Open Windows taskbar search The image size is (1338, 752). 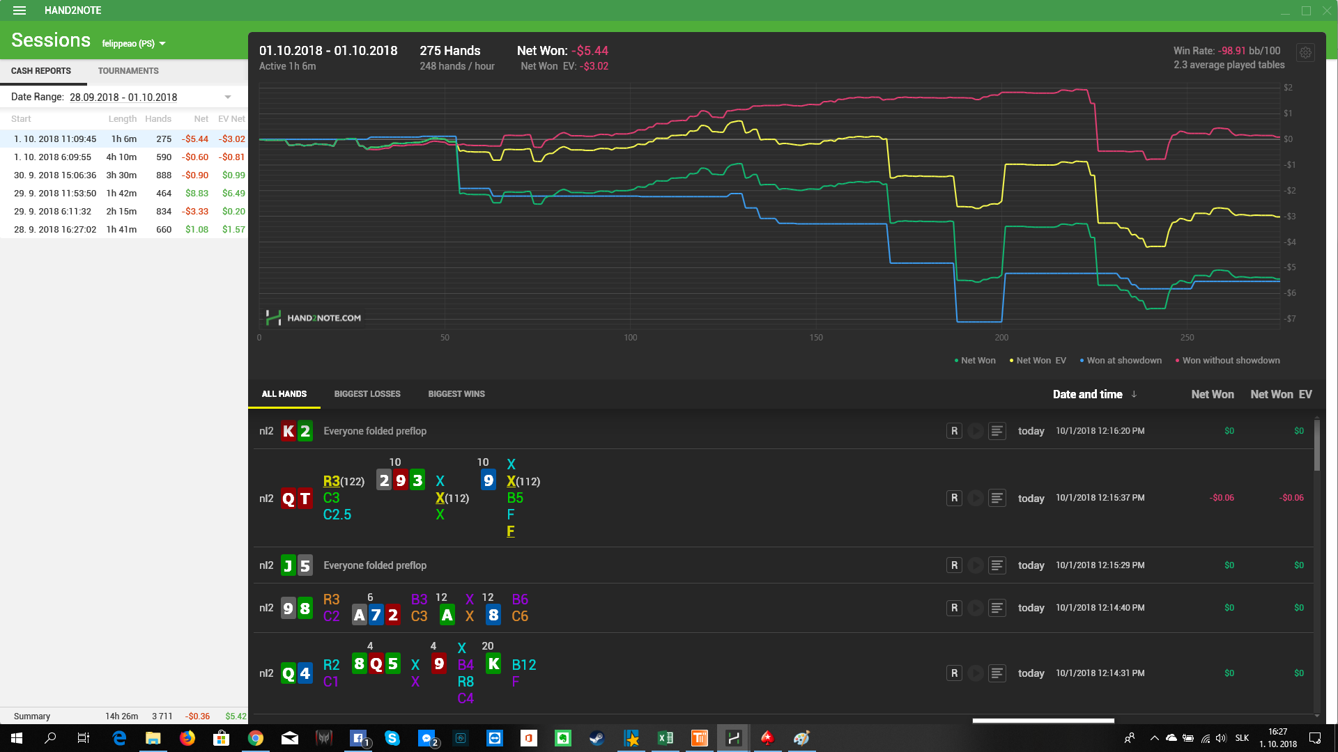[x=50, y=738]
